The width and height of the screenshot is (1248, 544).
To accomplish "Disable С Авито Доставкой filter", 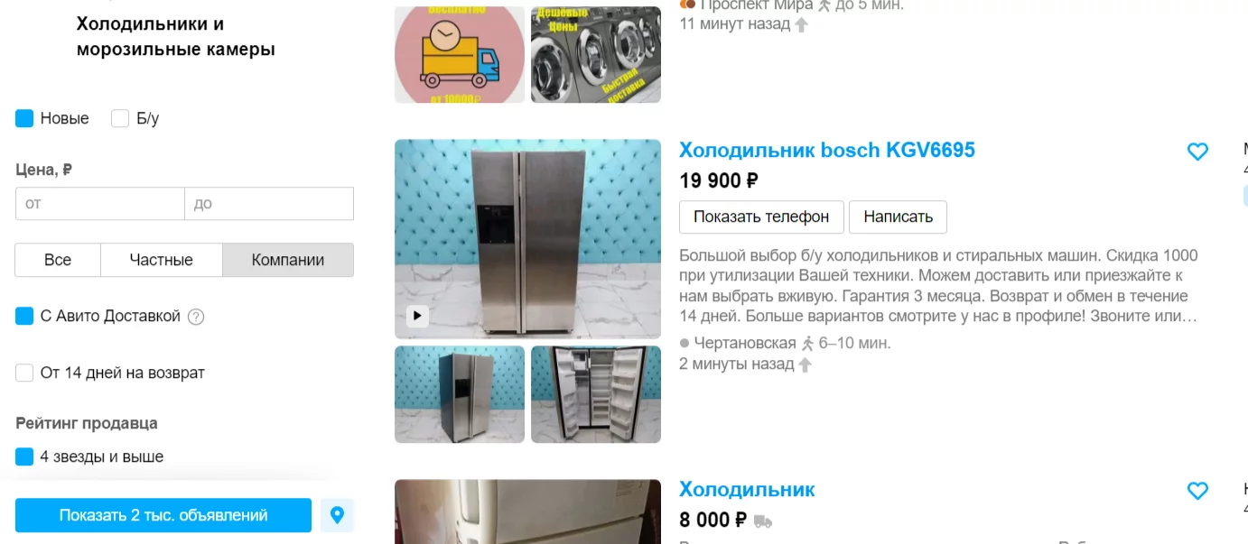I will [24, 317].
